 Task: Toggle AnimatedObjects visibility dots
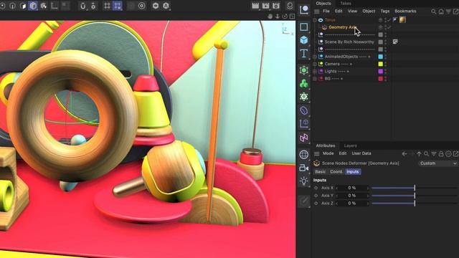click(x=386, y=57)
